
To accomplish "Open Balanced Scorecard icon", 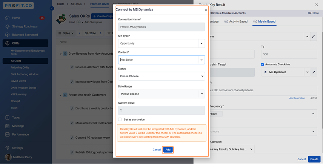I will point(8,35).
